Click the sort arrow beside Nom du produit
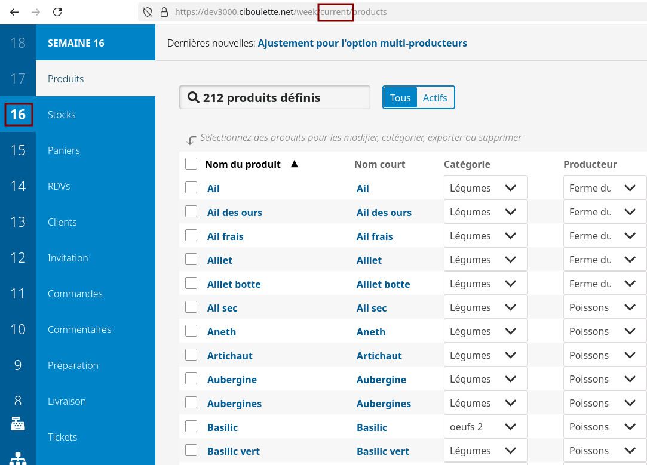647x465 pixels. point(294,164)
